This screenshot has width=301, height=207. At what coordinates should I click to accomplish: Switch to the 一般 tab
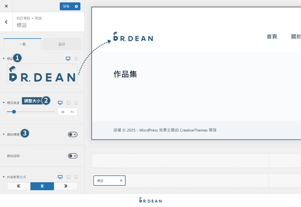22,44
